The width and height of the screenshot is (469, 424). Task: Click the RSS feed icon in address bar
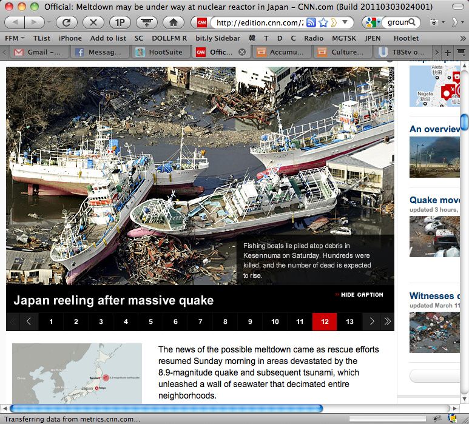pos(311,22)
